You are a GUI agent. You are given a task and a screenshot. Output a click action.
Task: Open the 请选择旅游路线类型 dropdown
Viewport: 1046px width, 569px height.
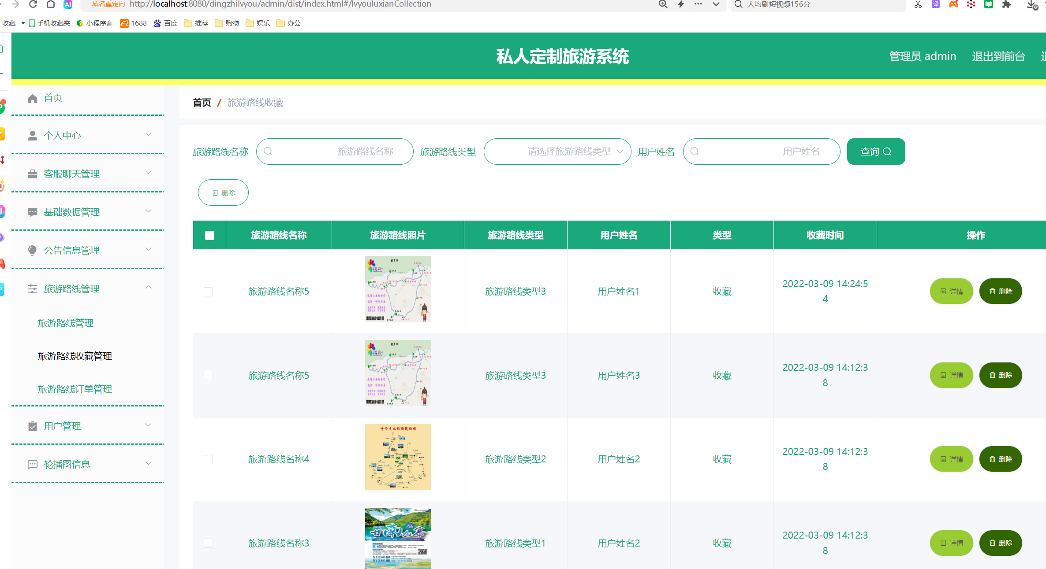(557, 151)
